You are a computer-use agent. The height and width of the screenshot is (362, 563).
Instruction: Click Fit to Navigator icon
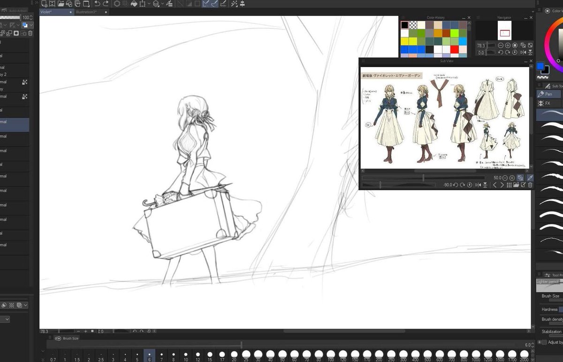click(523, 46)
